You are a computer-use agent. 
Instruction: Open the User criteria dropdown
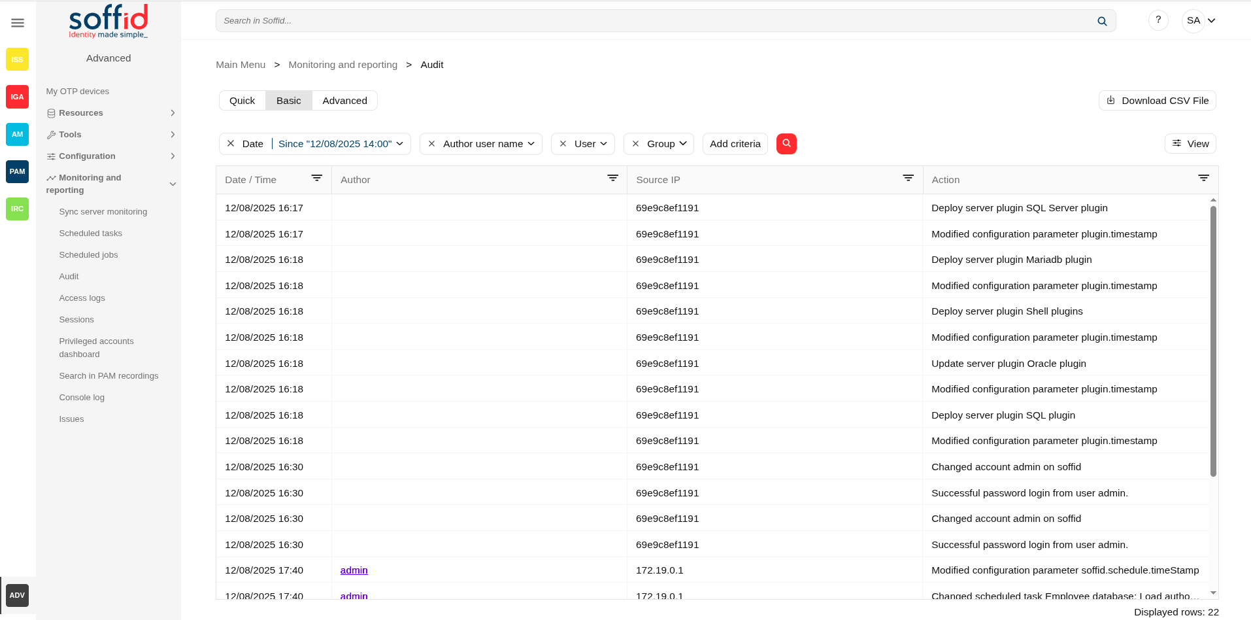pos(590,144)
